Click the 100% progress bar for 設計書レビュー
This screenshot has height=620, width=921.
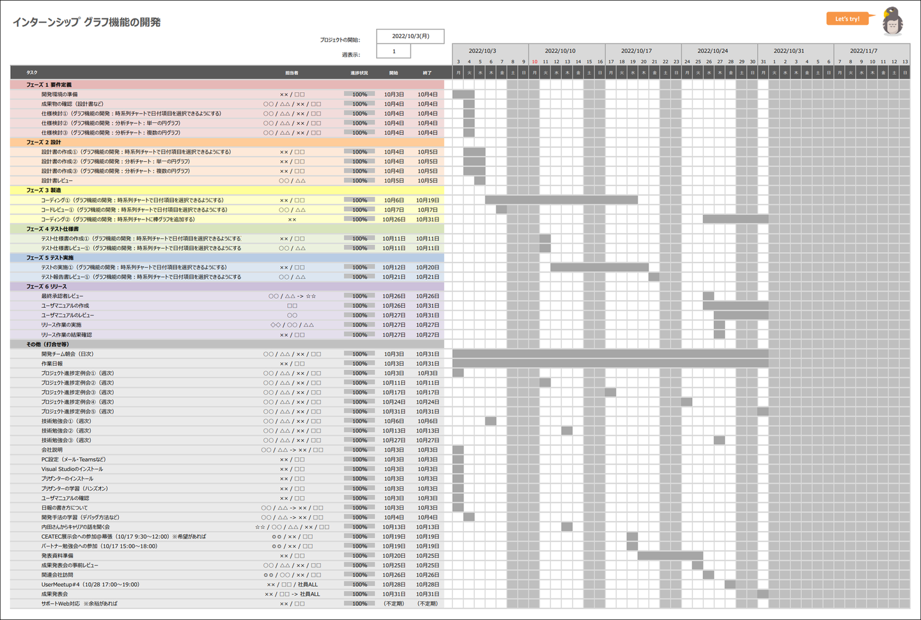point(359,180)
